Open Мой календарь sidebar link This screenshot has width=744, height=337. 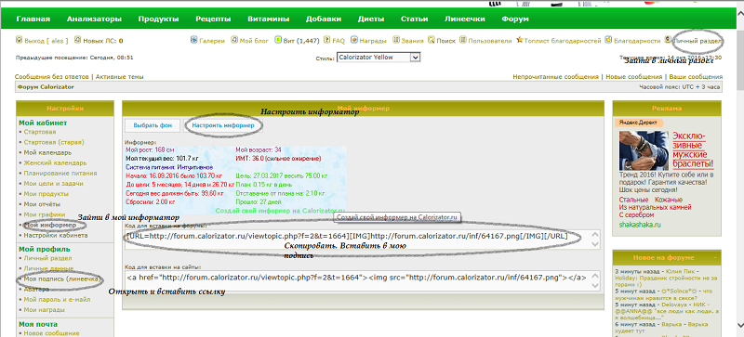pyautogui.click(x=48, y=152)
